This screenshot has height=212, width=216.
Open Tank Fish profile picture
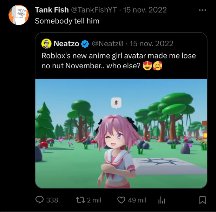[18, 15]
